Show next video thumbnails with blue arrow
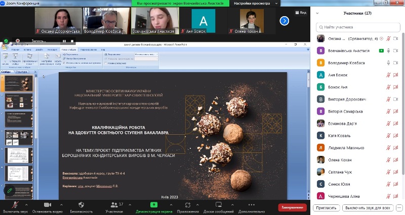The image size is (405, 215). coord(285,21)
